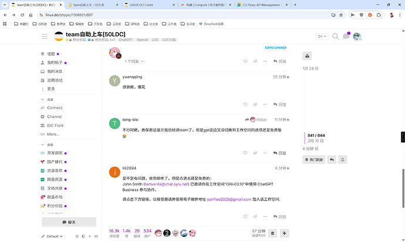Click the page vertical scrollbar thumb
The height and width of the screenshot is (241, 405).
(403, 188)
